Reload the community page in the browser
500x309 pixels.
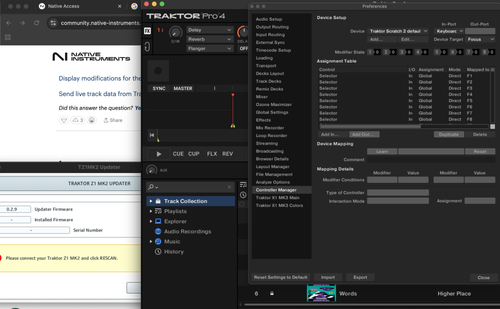coord(36,23)
